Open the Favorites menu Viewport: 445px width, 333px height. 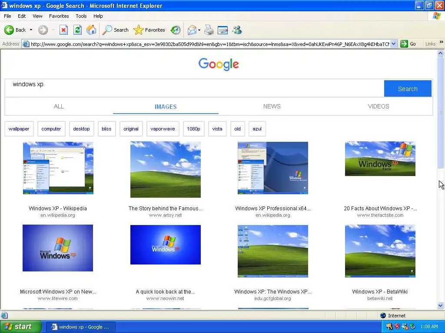[59, 16]
